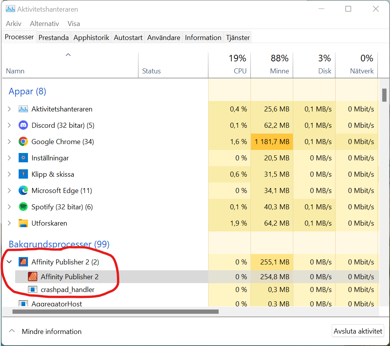Switch to the Tjänster tab
390x346 pixels.
point(238,38)
